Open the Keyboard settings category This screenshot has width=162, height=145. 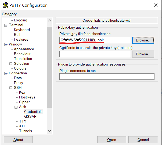(x=22, y=30)
